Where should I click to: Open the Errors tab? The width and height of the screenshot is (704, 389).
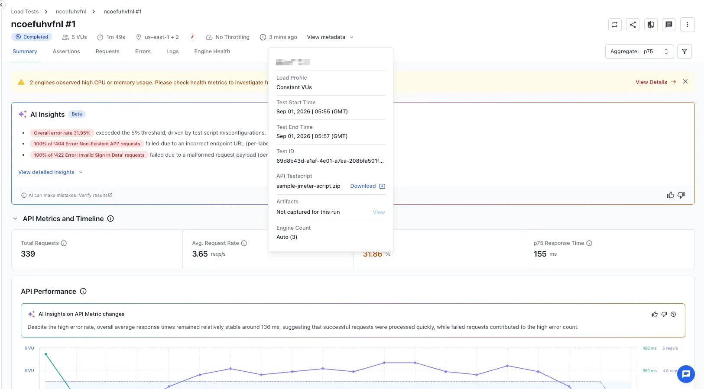tap(143, 51)
